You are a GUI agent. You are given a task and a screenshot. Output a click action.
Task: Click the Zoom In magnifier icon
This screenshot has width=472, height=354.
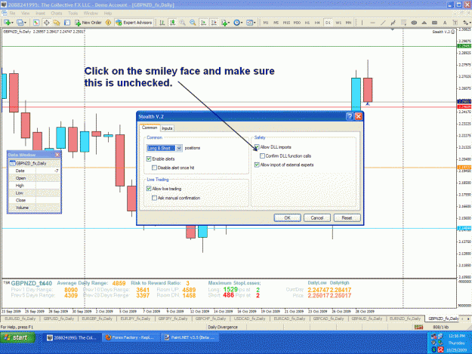pyautogui.click(x=183, y=23)
